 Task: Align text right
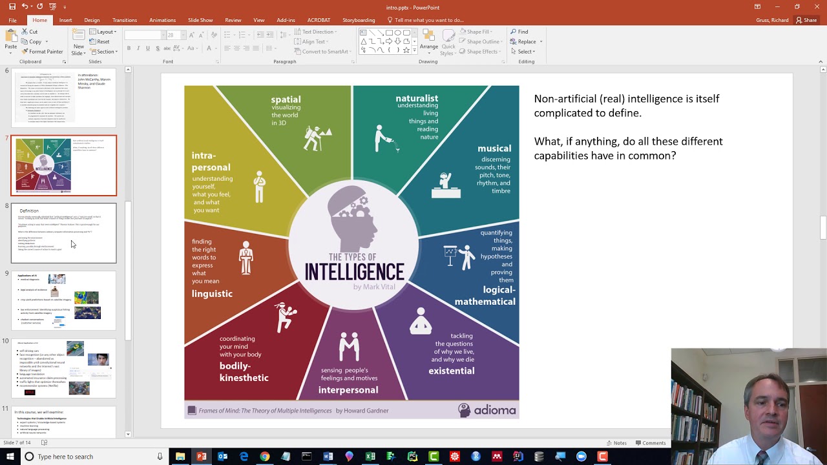[x=246, y=48]
